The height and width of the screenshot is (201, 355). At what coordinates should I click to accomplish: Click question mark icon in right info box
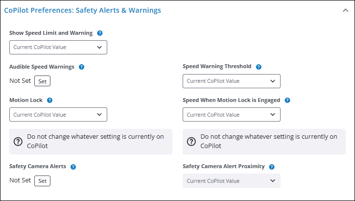(191, 142)
